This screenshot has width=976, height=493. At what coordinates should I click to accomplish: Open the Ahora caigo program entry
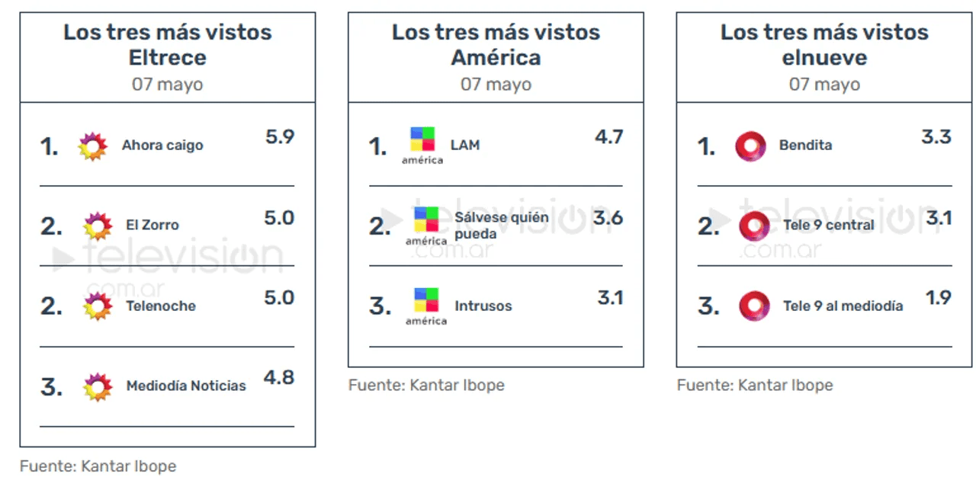[162, 146]
